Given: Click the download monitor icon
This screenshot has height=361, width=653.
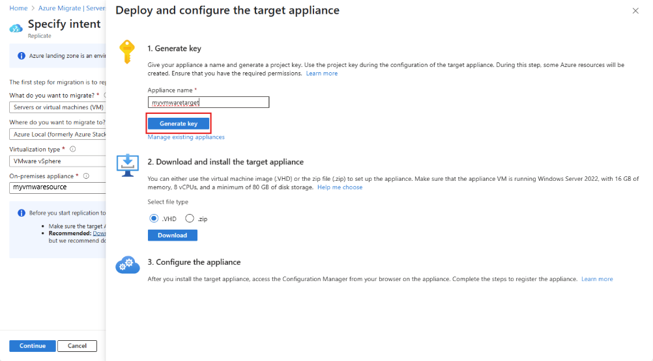Looking at the screenshot, I should coord(128,165).
